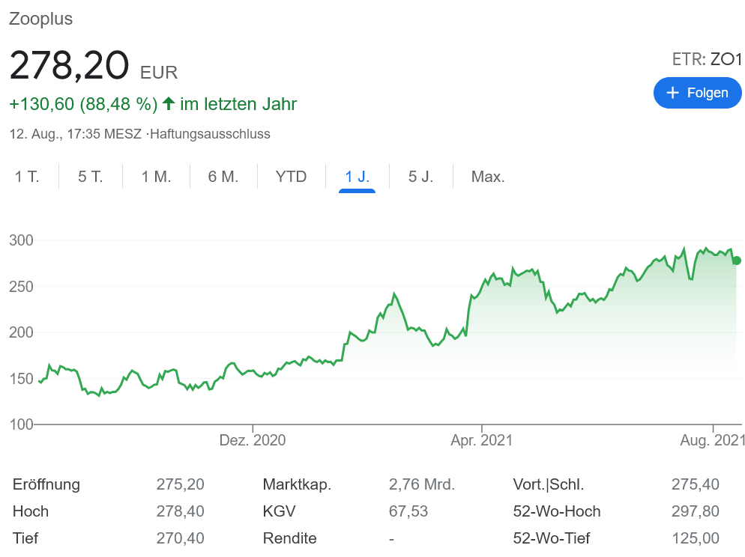
Task: Show the Max. time range
Action: point(487,177)
